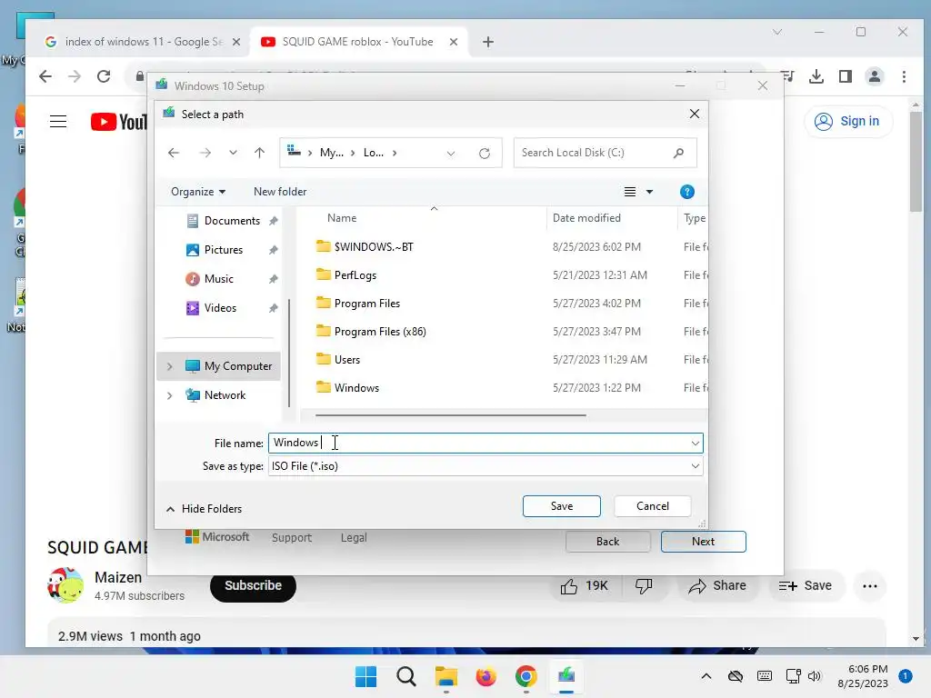Image resolution: width=931 pixels, height=698 pixels.
Task: Sort files by Name column header
Action: point(342,218)
